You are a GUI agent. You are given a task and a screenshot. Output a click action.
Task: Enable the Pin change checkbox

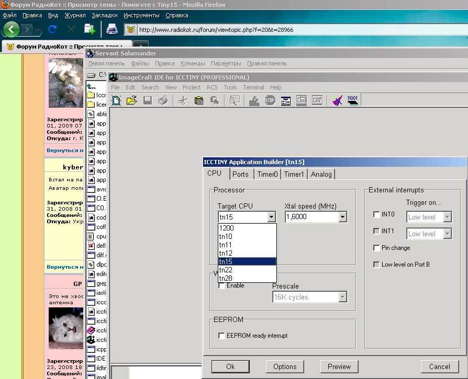376,248
